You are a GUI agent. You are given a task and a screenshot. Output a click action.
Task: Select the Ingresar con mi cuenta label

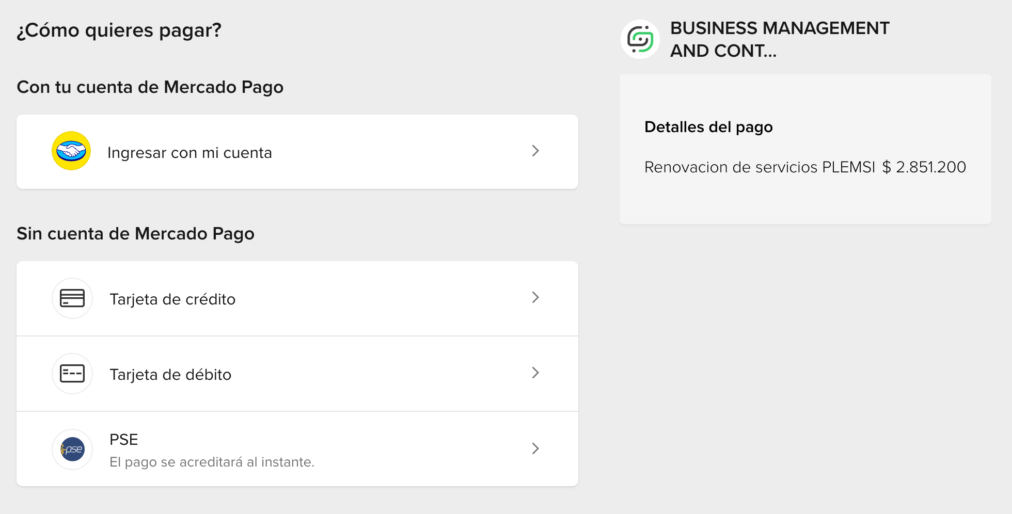tap(189, 153)
